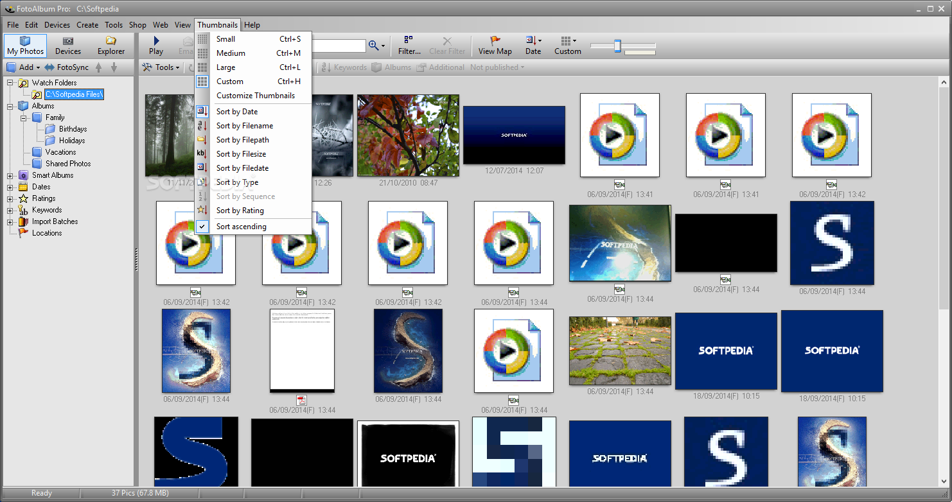Adjust the thumbnail size slider

click(617, 46)
